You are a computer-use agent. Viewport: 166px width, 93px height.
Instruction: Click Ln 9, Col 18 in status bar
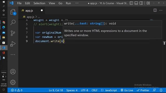pos(56,90)
